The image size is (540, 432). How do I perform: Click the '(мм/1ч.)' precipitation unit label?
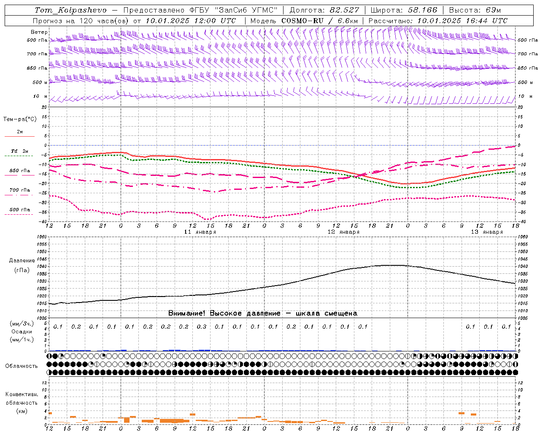pos(22,340)
